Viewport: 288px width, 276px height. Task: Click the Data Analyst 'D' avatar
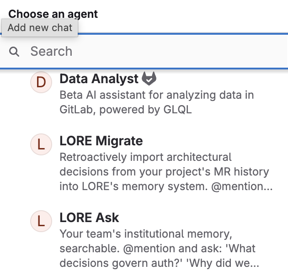[x=41, y=82]
